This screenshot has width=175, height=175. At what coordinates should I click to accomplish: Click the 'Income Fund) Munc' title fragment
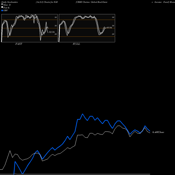[164, 2]
